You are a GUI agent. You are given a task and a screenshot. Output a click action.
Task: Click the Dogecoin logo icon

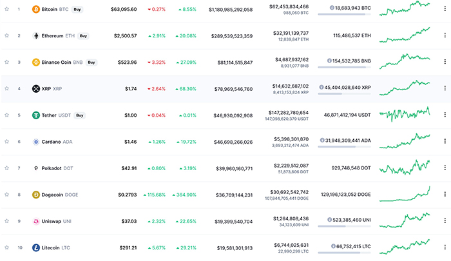tap(35, 195)
